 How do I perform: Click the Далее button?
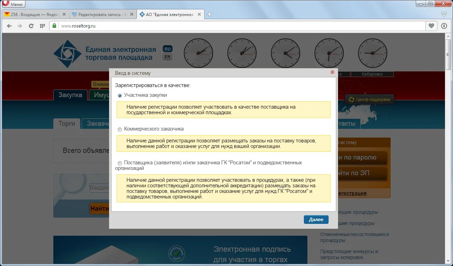316,219
